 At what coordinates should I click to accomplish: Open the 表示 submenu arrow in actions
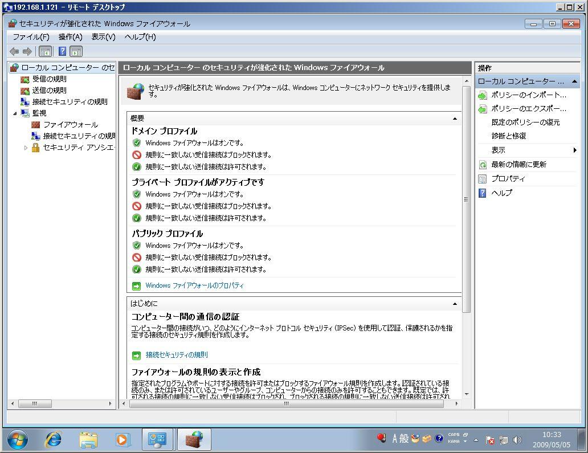click(x=575, y=150)
